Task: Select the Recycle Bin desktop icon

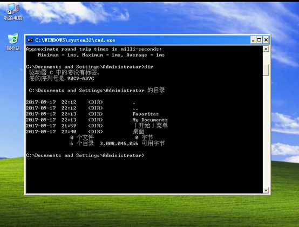Action: pos(13,42)
